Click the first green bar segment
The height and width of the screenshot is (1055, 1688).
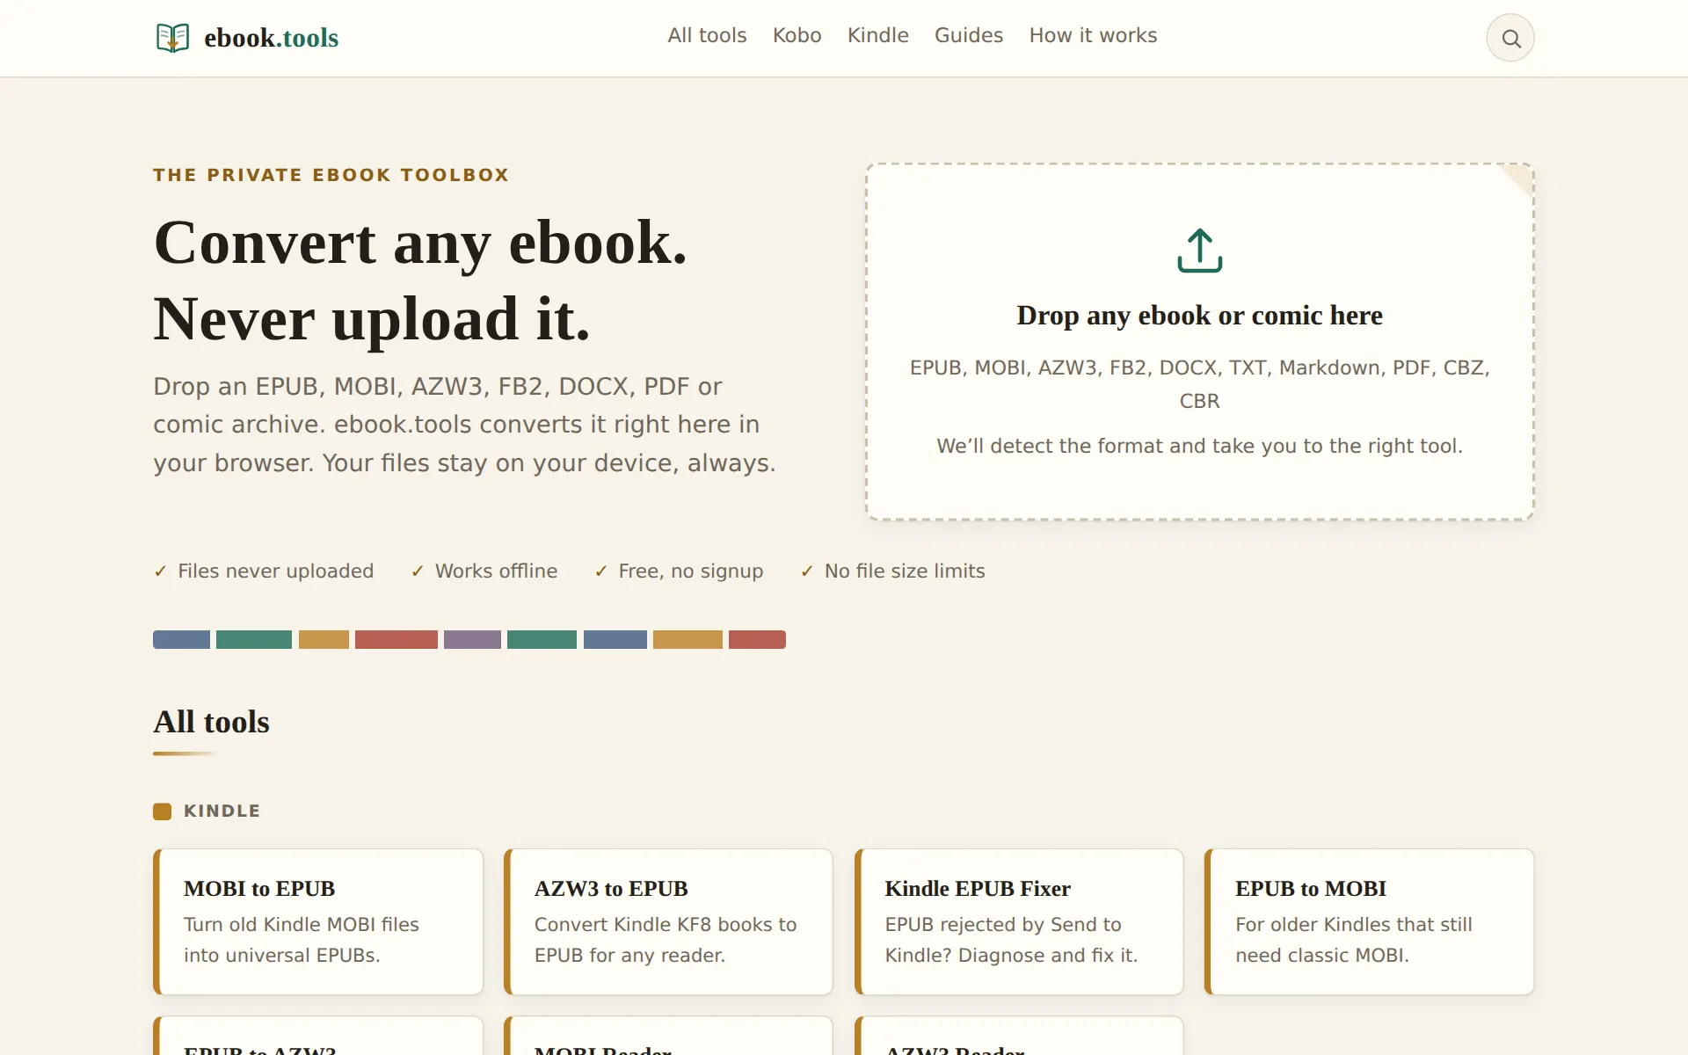(x=254, y=639)
